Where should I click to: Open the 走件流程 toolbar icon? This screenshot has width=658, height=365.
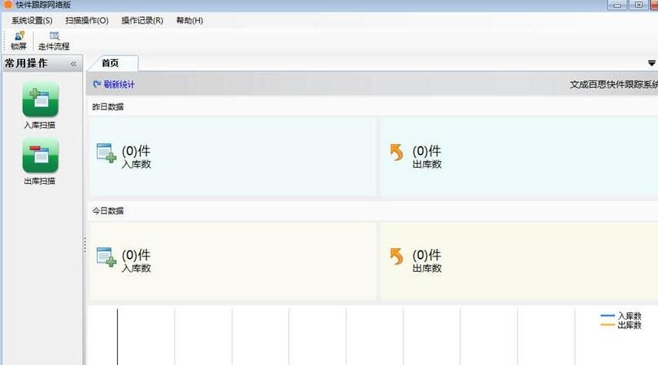coord(54,41)
